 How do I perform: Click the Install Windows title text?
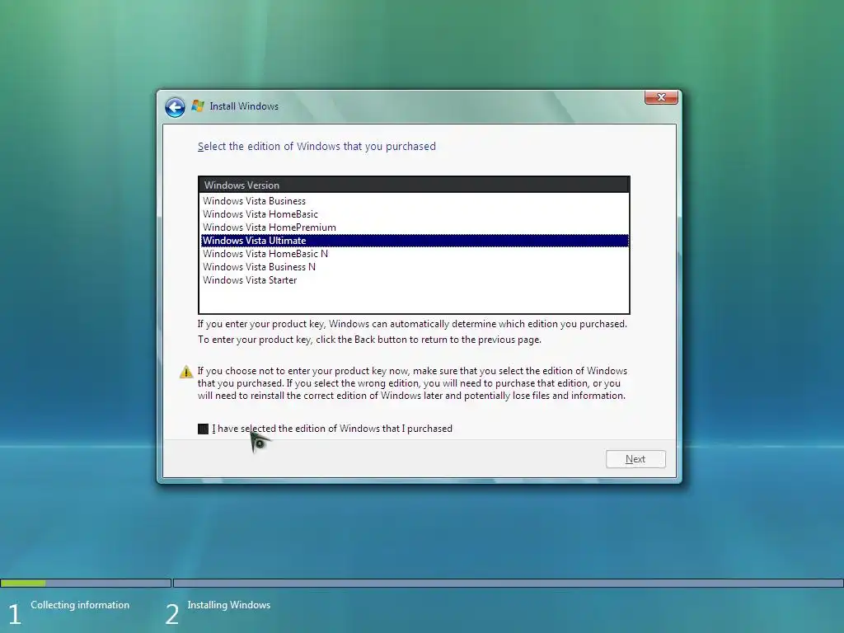[x=244, y=106]
